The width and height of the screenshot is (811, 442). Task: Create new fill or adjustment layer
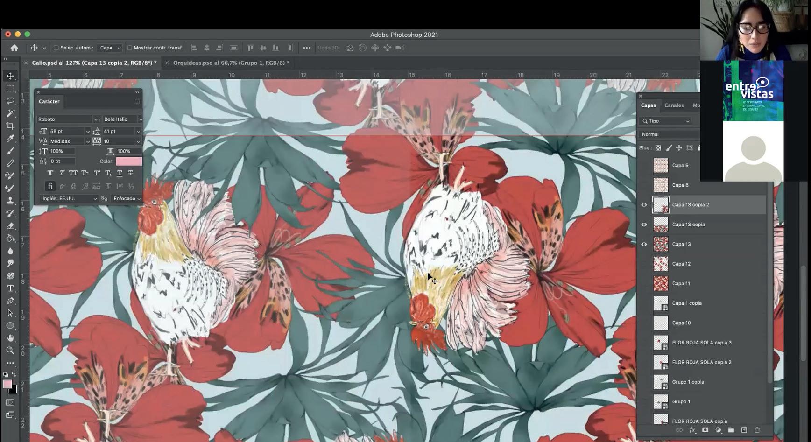coord(718,430)
